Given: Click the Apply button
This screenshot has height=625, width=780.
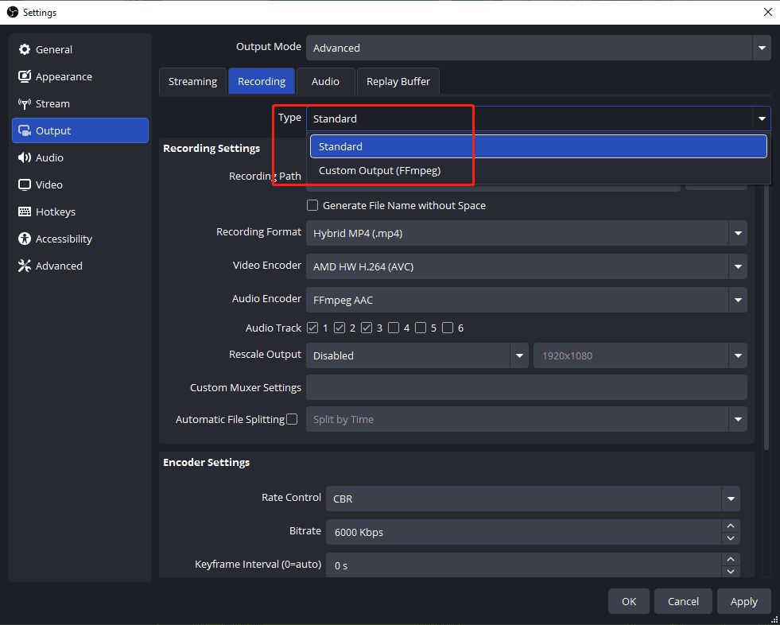Looking at the screenshot, I should pos(743,601).
